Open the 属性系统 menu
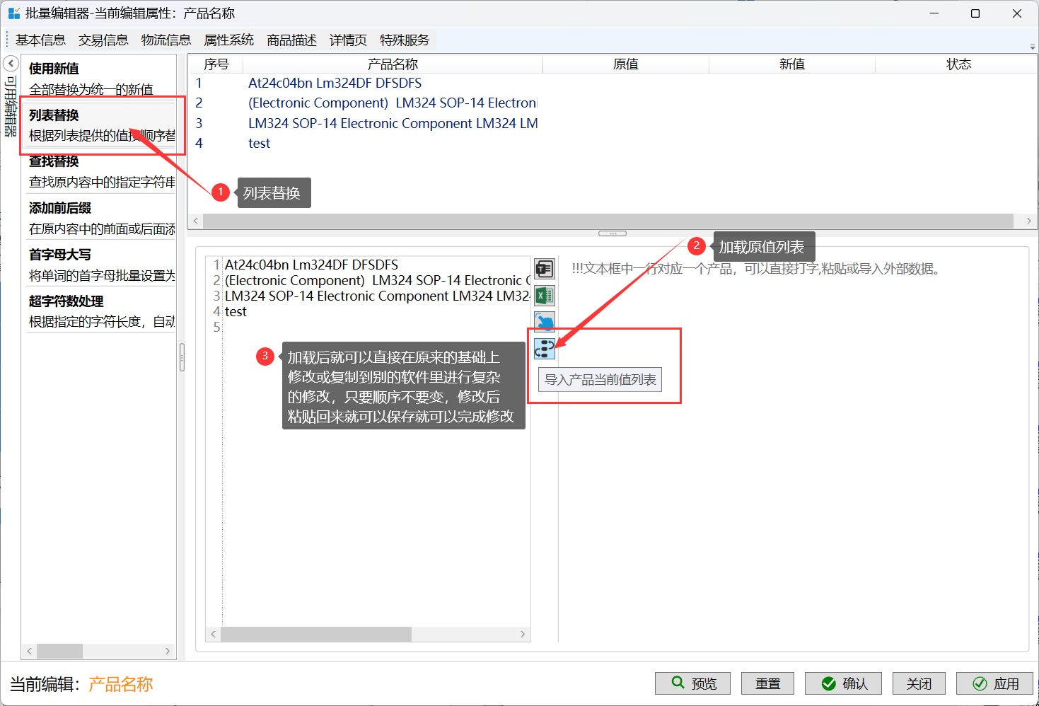This screenshot has width=1039, height=706. [x=228, y=40]
